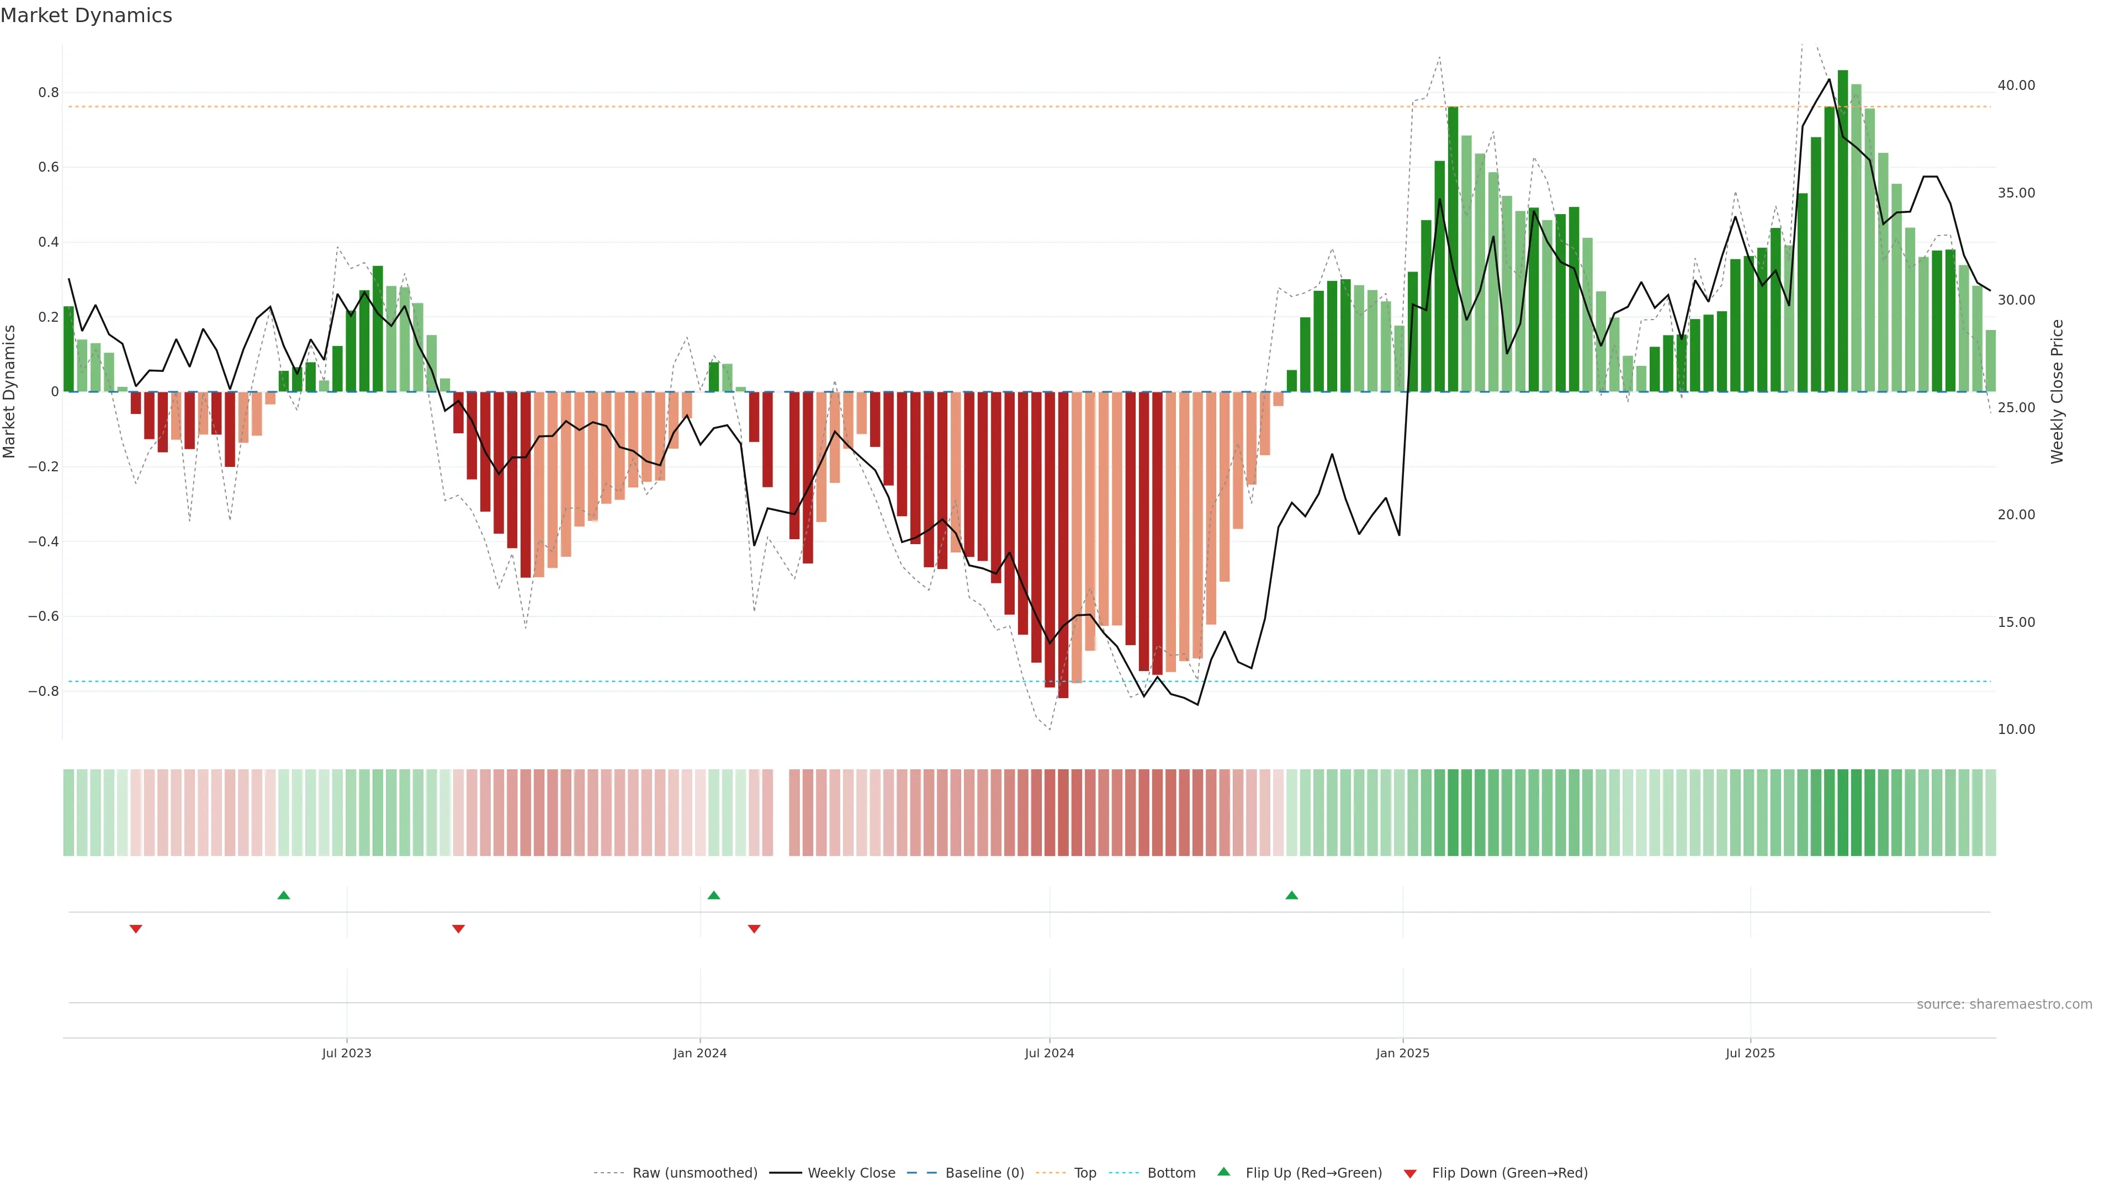Click the Weekly Close Price axis title
This screenshot has width=2120, height=1192.
[2058, 392]
